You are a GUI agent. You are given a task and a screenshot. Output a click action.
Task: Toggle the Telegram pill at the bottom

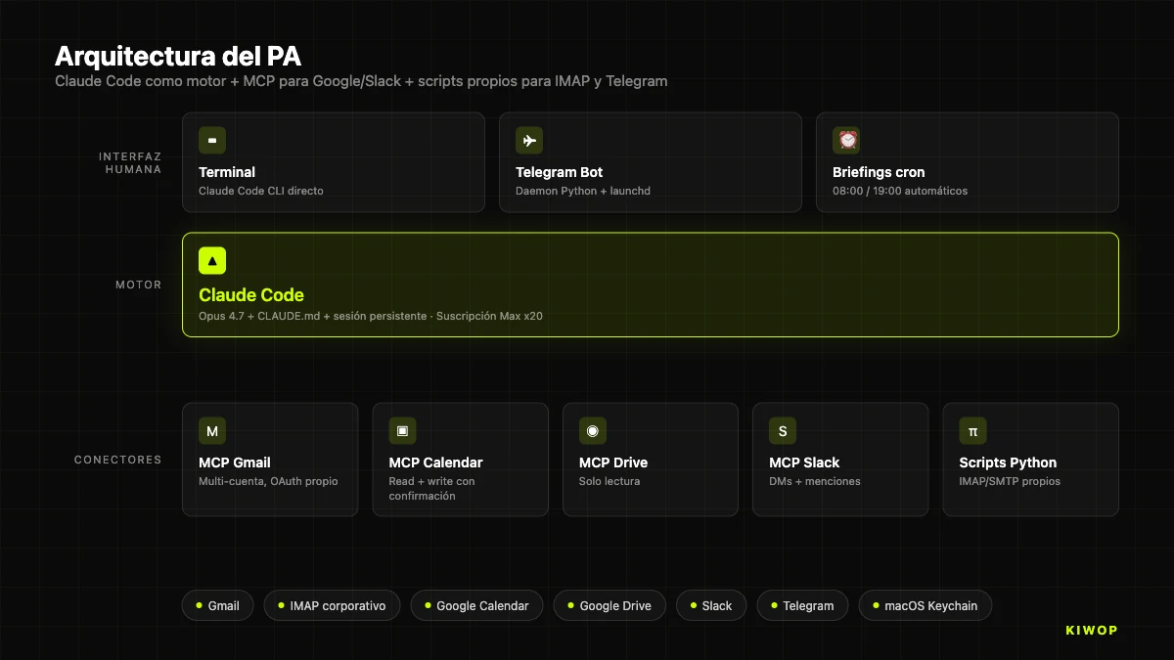click(802, 605)
